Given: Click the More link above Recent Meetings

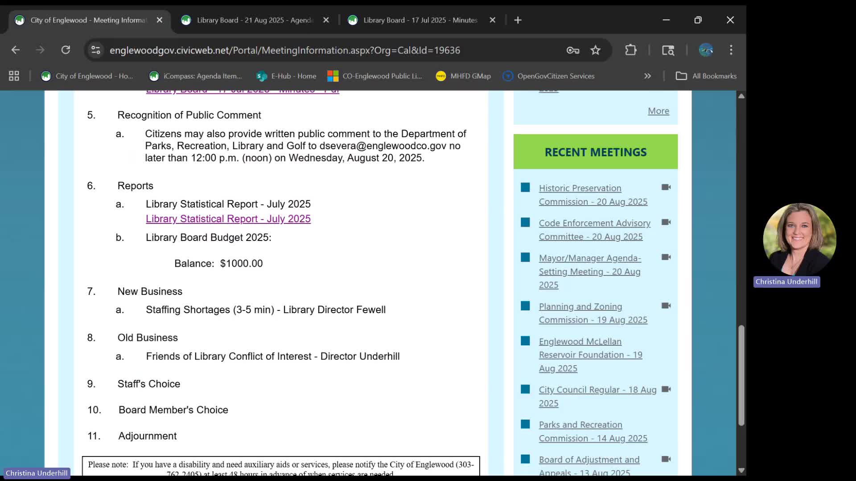Looking at the screenshot, I should (658, 111).
